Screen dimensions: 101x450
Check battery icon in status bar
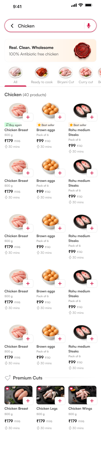pyautogui.click(x=89, y=5)
